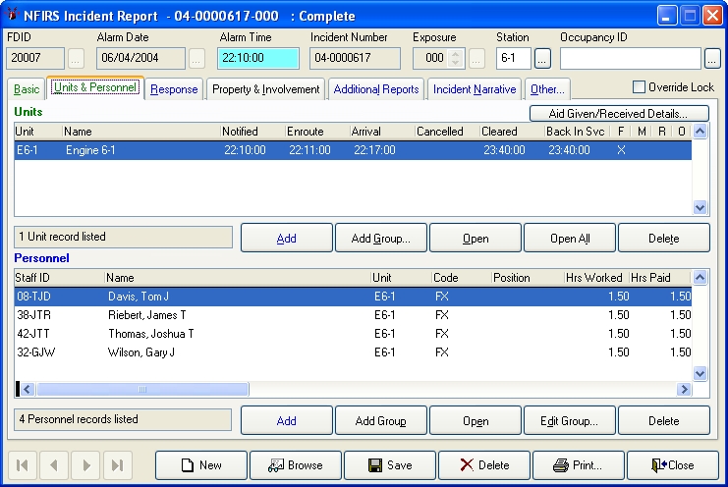The image size is (728, 487).
Task: Open the Response tab
Action: (x=174, y=89)
